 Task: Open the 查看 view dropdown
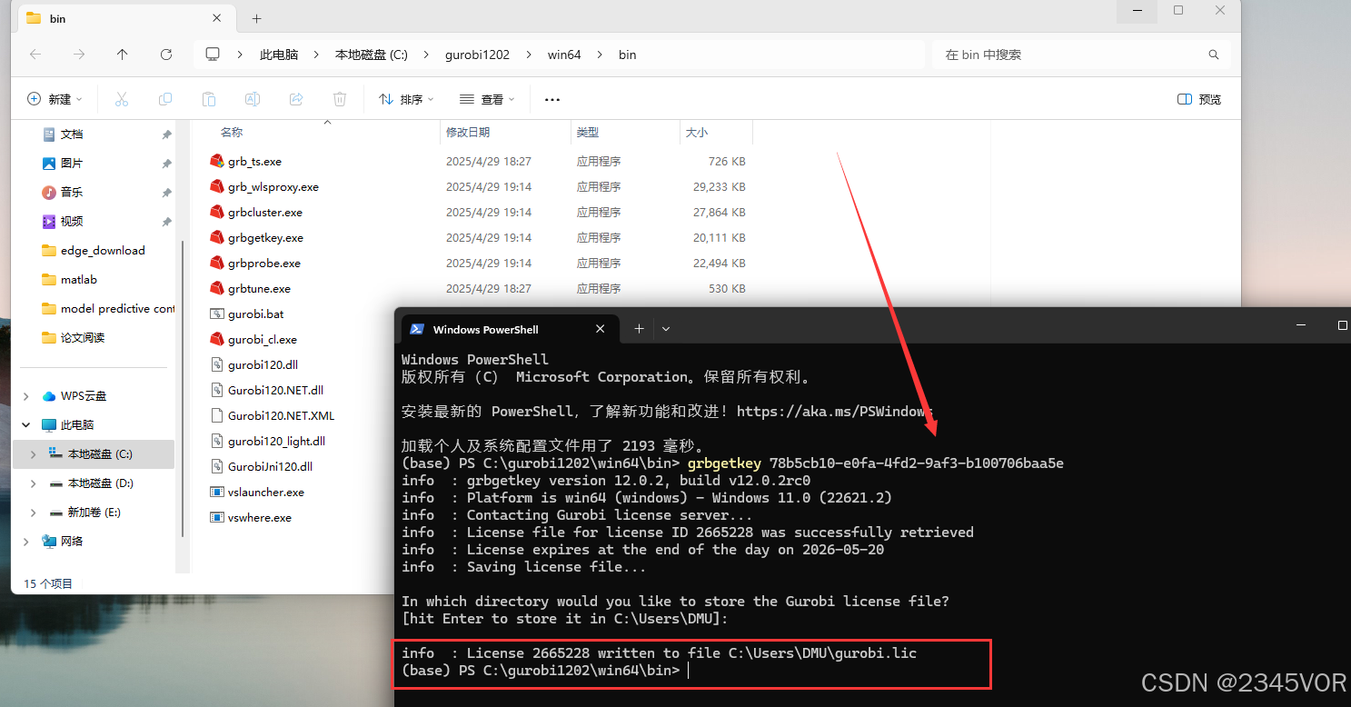[x=487, y=99]
